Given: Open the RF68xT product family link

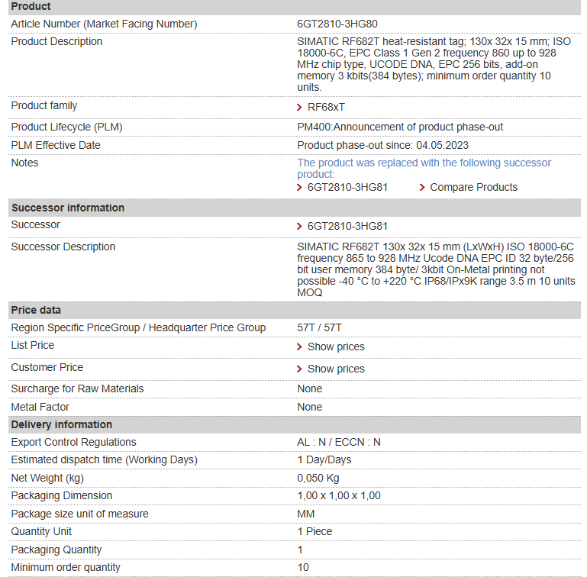Looking at the screenshot, I should [326, 108].
